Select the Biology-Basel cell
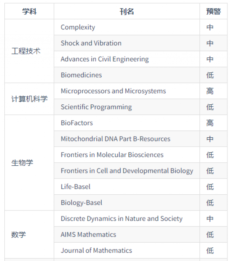This screenshot has width=230, height=261. (81, 203)
